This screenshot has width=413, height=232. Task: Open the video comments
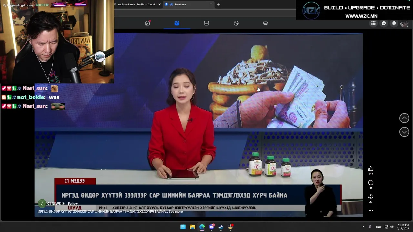tap(371, 183)
